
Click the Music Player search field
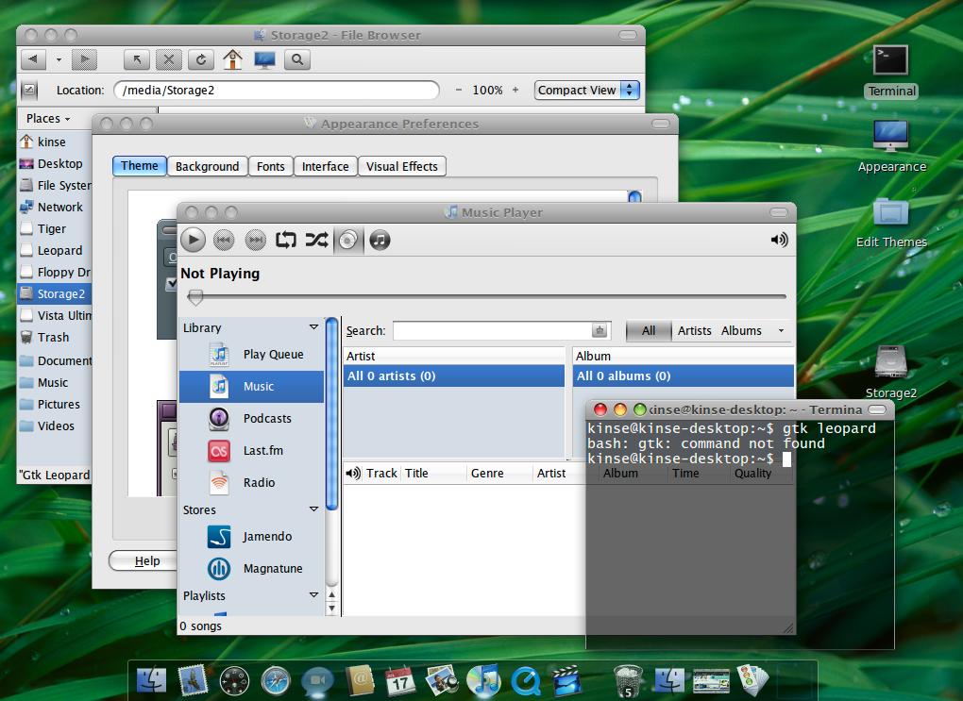[x=493, y=330]
